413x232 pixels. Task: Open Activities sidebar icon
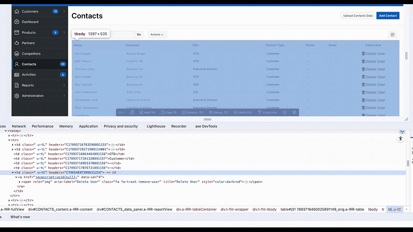17,75
